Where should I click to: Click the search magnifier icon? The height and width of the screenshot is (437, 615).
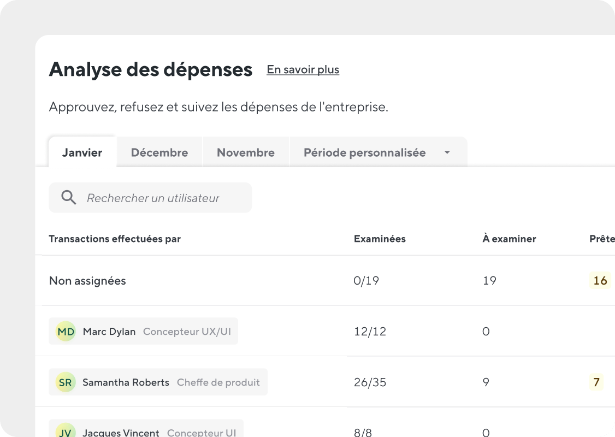[x=69, y=197]
